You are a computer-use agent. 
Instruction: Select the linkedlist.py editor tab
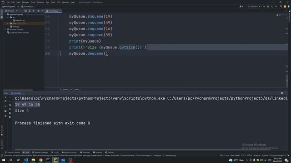(x=54, y=11)
